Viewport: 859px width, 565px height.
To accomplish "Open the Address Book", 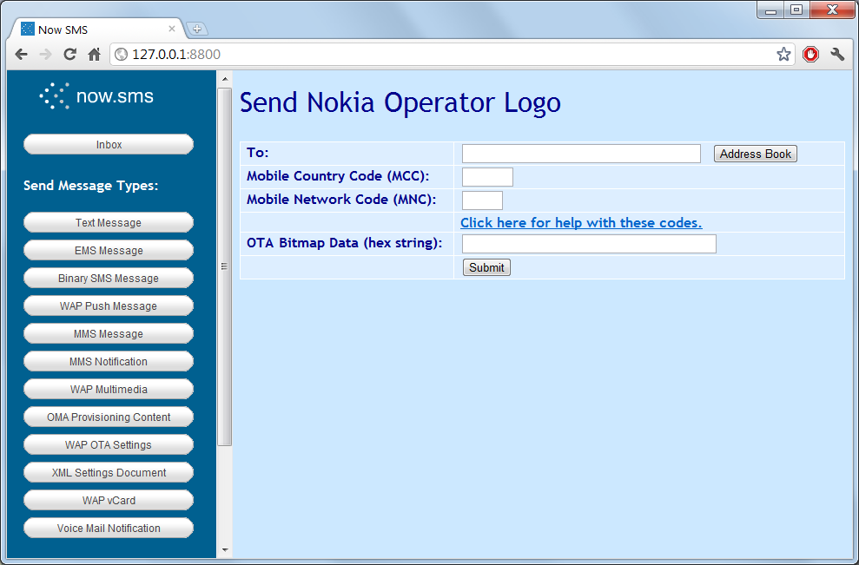I will [x=756, y=154].
